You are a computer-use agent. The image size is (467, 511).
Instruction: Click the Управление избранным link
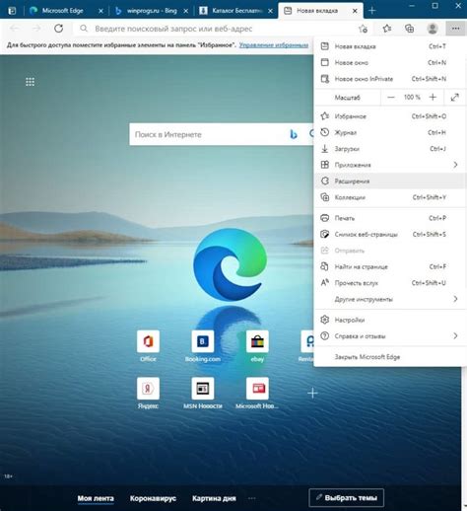274,45
